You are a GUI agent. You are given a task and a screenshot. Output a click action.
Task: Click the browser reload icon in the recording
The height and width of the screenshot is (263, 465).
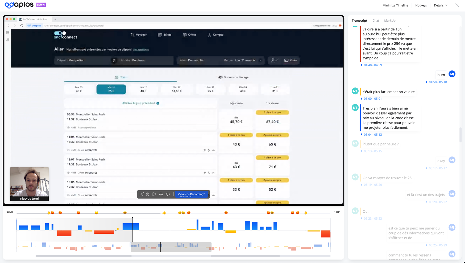coord(22,26)
